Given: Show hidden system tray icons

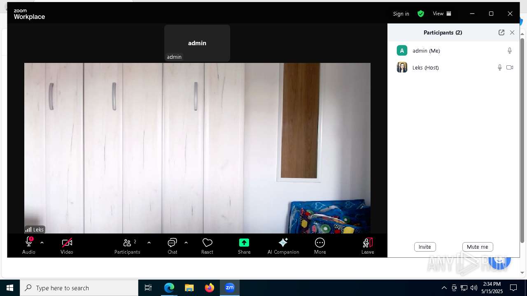Looking at the screenshot, I should point(444,288).
